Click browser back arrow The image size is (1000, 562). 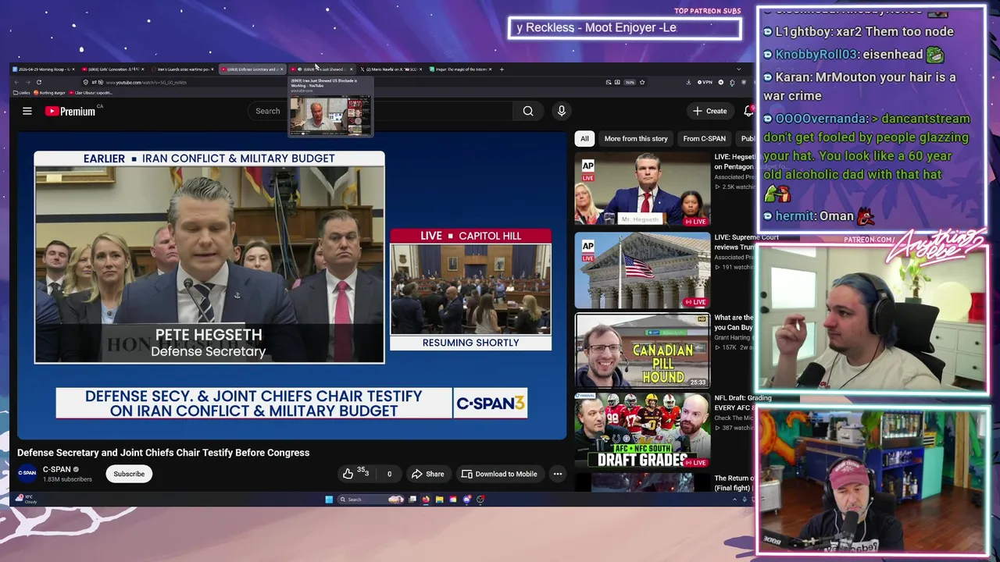coord(18,82)
